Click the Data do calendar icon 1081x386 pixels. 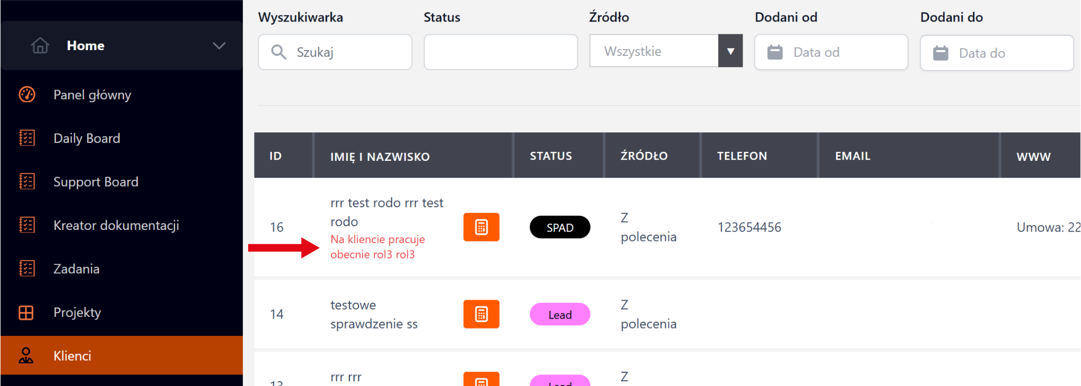pos(941,53)
